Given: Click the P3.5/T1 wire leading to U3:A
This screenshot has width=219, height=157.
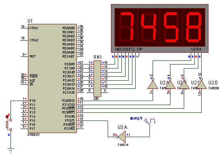Looking at the screenshot, I should (108, 129).
